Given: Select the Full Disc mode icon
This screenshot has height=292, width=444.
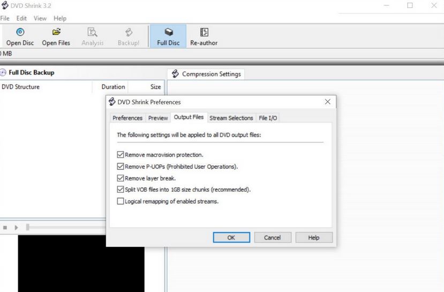Looking at the screenshot, I should tap(169, 32).
